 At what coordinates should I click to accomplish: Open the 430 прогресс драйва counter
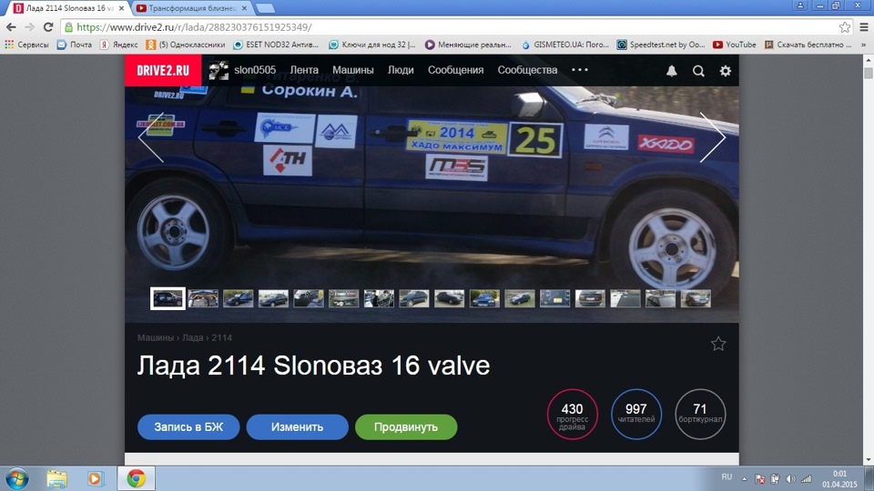pyautogui.click(x=572, y=415)
